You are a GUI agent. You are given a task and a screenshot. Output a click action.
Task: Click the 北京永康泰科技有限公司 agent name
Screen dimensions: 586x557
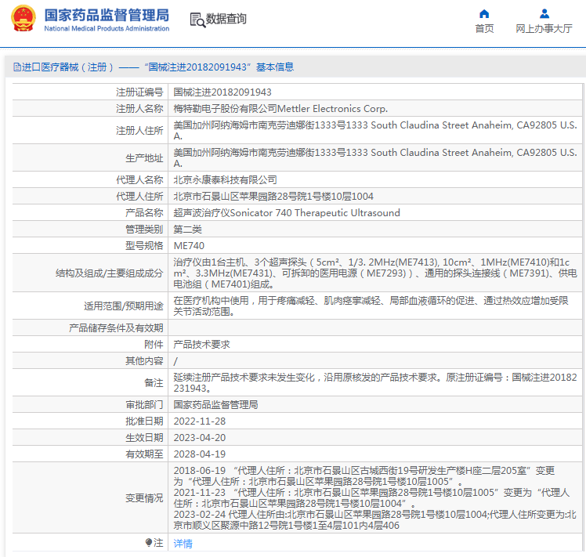coord(225,179)
